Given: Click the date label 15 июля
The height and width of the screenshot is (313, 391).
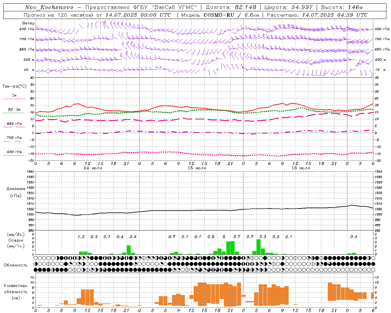Looking at the screenshot, I should 197,168.
